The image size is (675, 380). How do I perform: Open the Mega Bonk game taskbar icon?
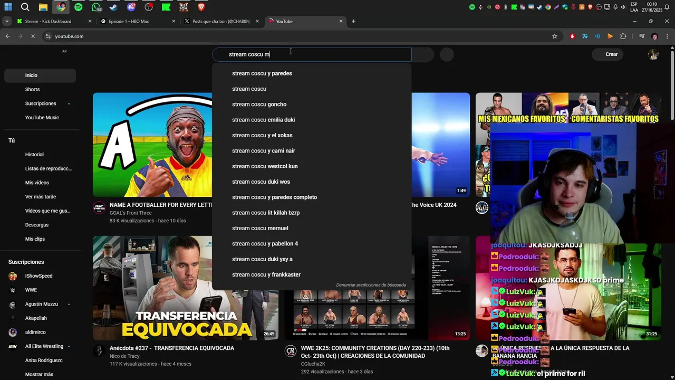184,7
